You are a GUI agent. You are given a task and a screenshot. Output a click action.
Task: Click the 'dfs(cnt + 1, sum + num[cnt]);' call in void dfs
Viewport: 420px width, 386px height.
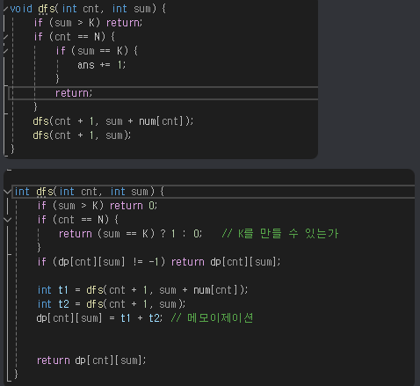click(x=113, y=121)
